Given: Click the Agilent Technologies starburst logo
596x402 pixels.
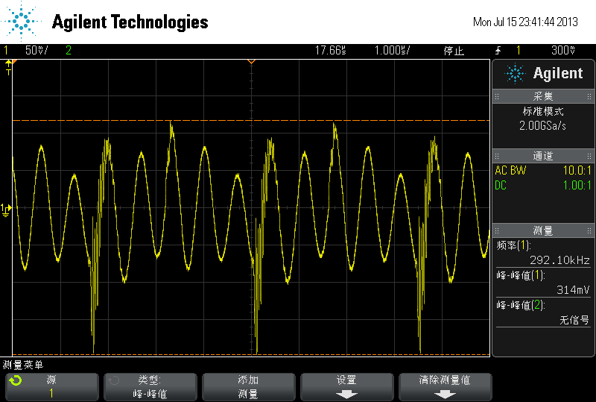Looking at the screenshot, I should tap(21, 21).
